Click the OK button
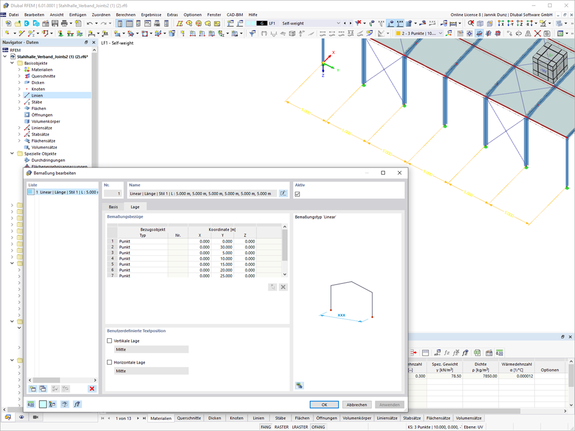575x431 pixels. click(324, 404)
